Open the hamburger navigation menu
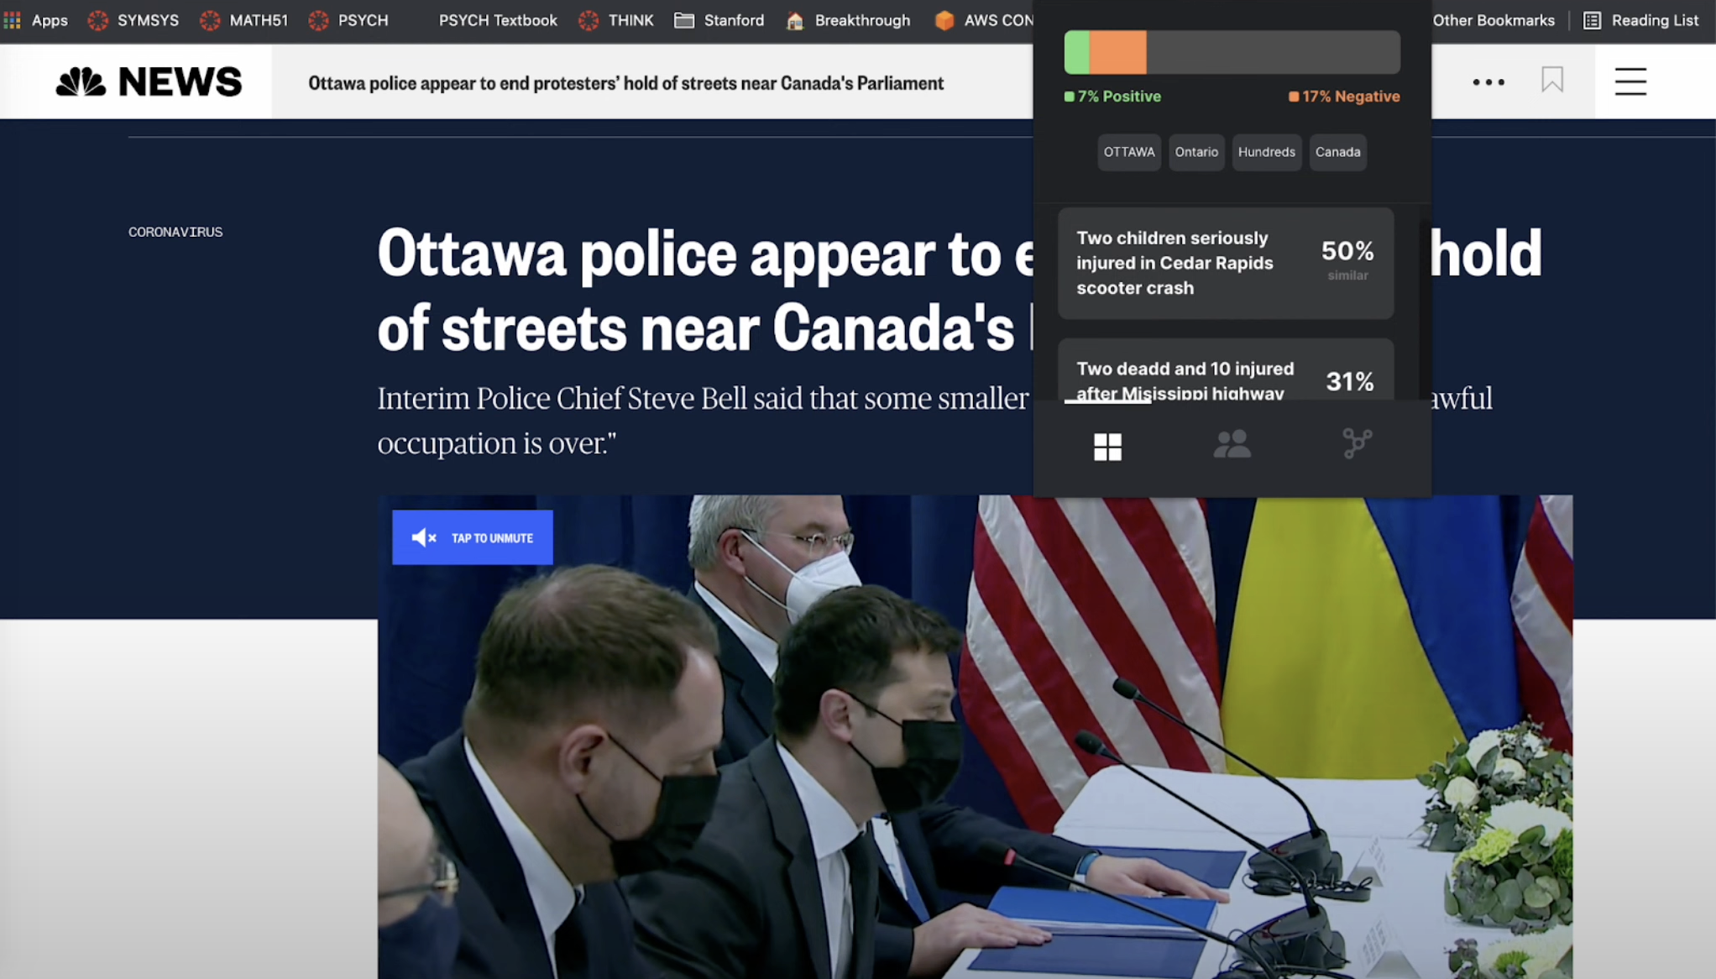This screenshot has height=979, width=1716. 1630,81
